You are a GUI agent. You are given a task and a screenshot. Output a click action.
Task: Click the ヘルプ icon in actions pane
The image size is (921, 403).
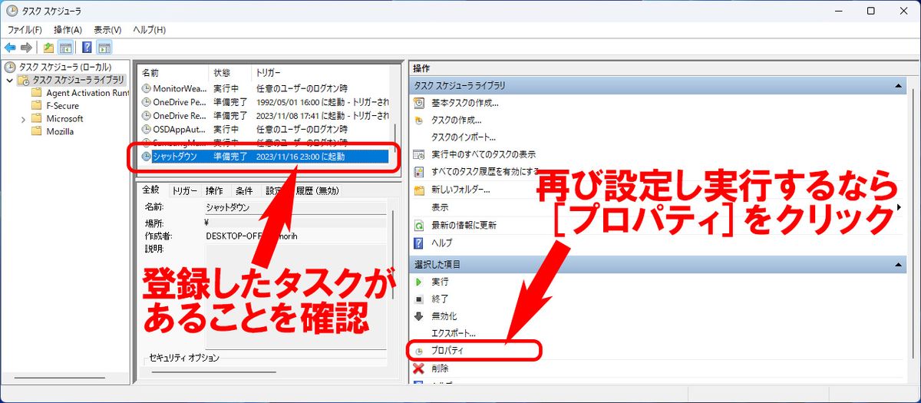pyautogui.click(x=419, y=243)
